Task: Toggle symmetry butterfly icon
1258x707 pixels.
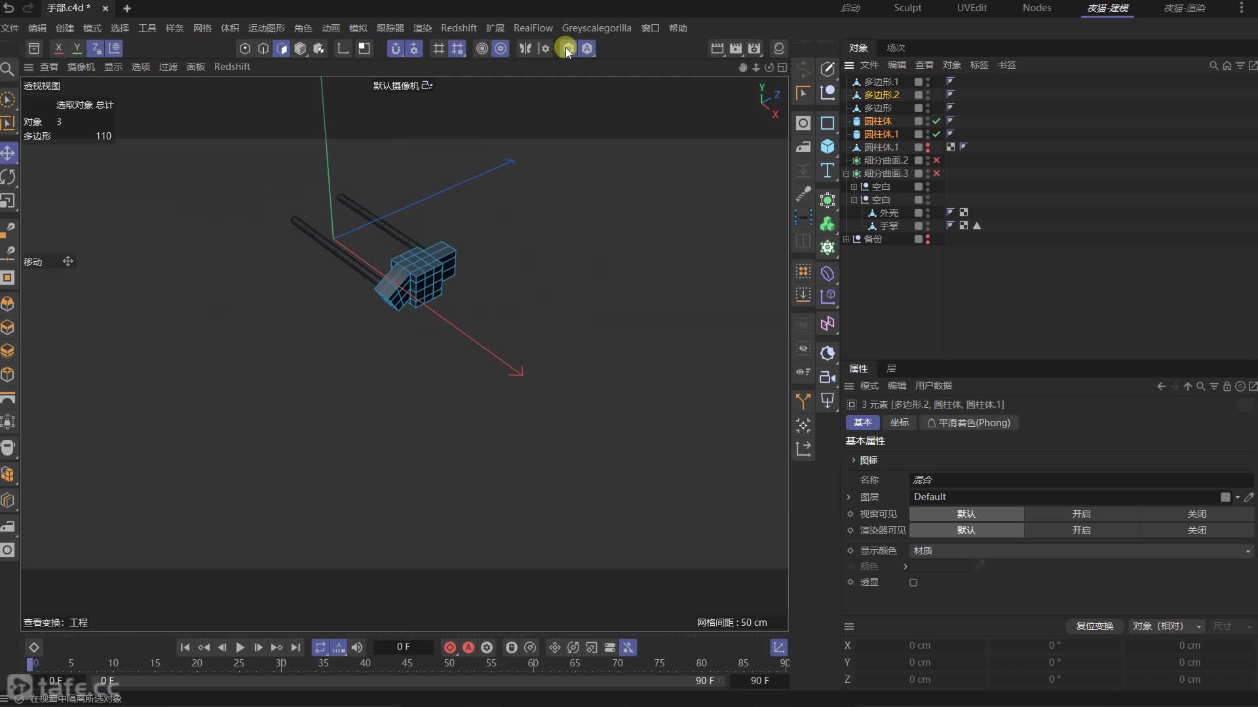Action: click(x=525, y=48)
